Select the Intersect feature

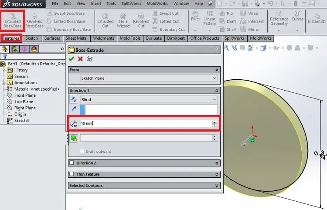252,21
